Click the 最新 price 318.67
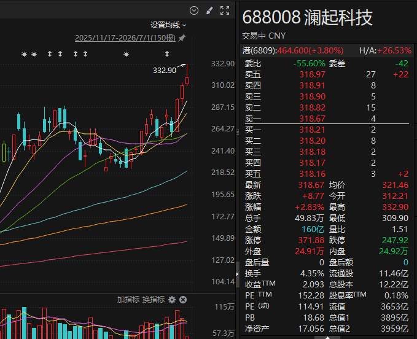The image size is (417, 339). pos(311,185)
